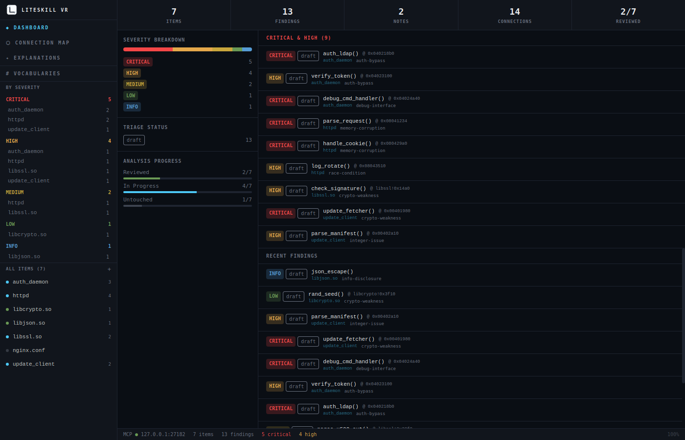Open update_client in All Items list
The width and height of the screenshot is (685, 440).
[x=58, y=364]
